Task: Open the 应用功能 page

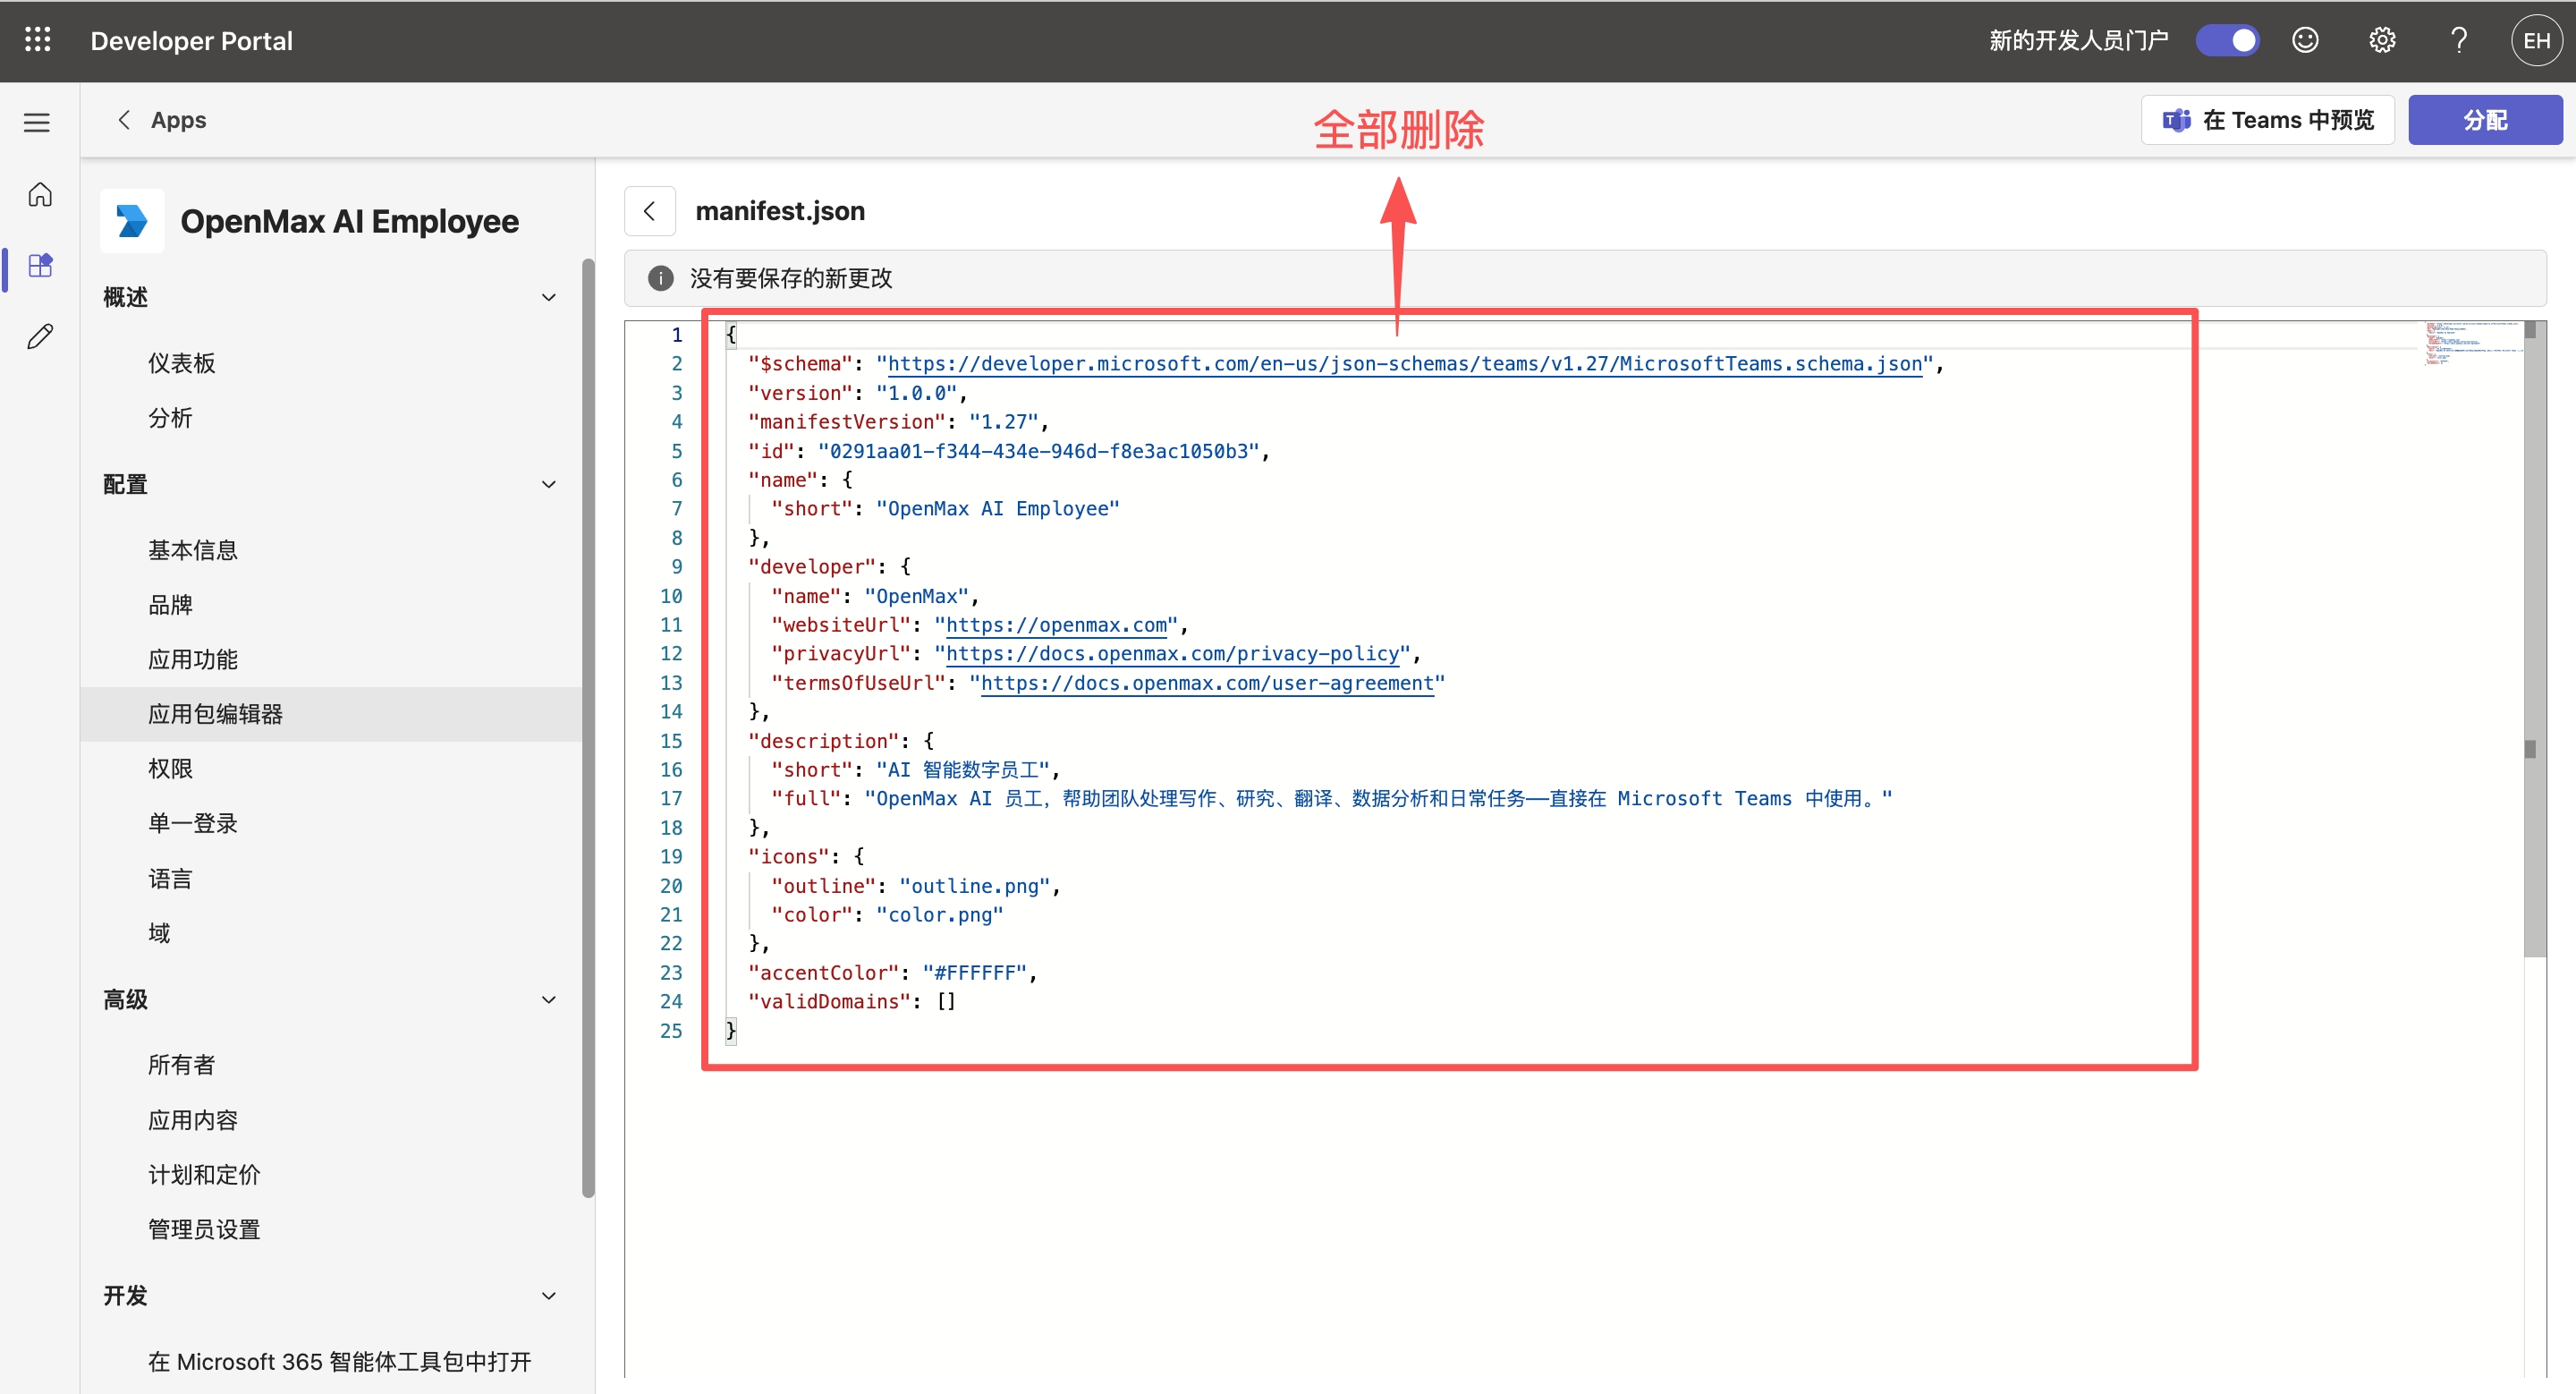Action: (193, 659)
